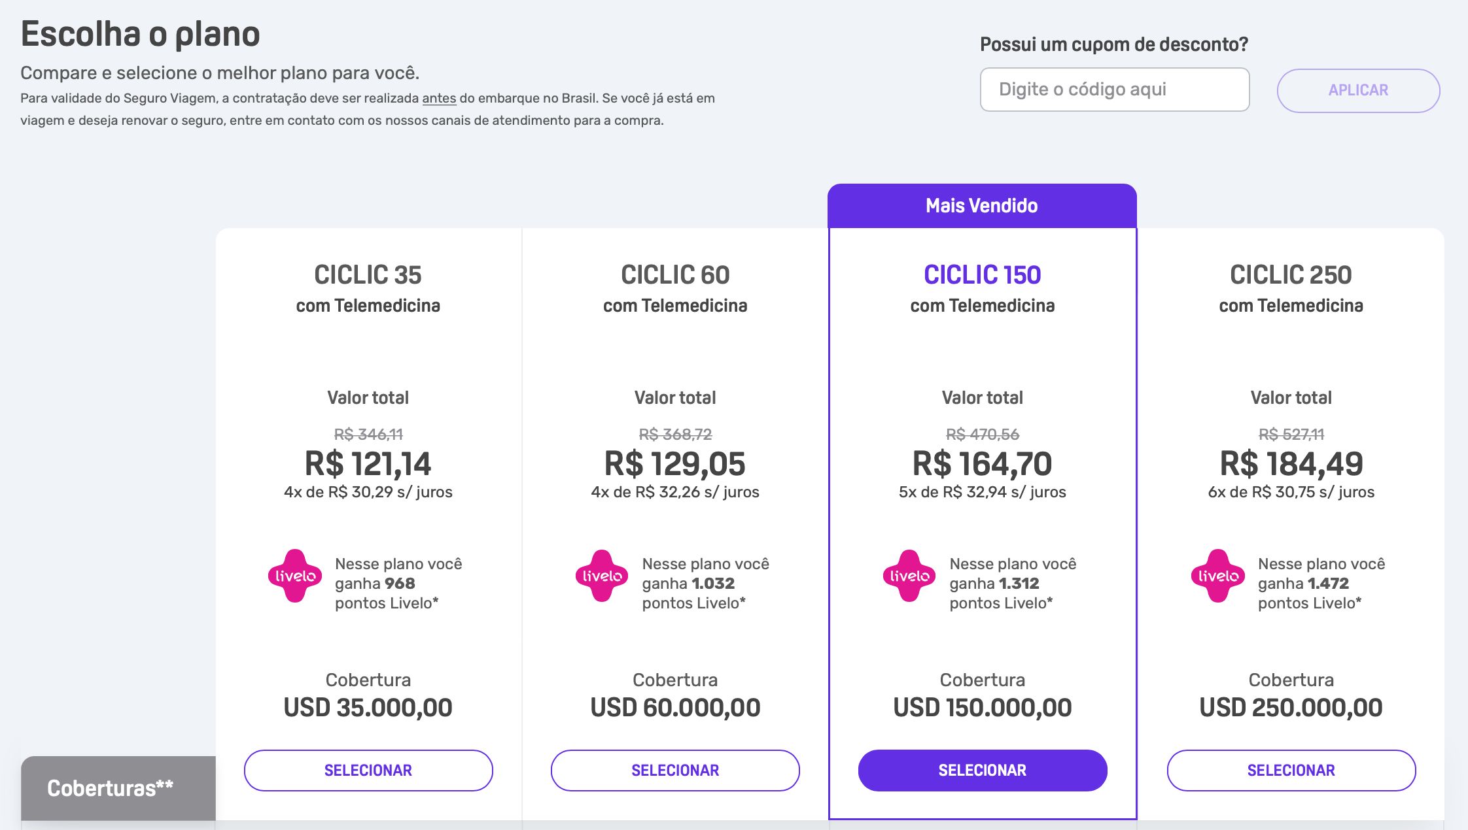
Task: Focus the discount coupon code field
Action: (x=1115, y=90)
